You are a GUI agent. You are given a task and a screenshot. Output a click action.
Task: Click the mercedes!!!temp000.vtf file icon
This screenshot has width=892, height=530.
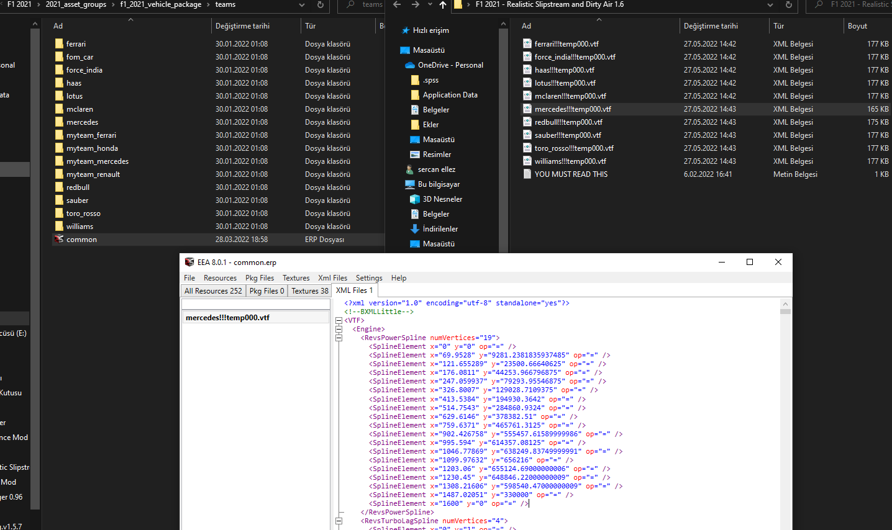click(x=527, y=109)
